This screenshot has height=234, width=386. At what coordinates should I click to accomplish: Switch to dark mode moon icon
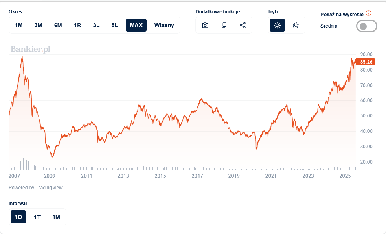(x=296, y=25)
